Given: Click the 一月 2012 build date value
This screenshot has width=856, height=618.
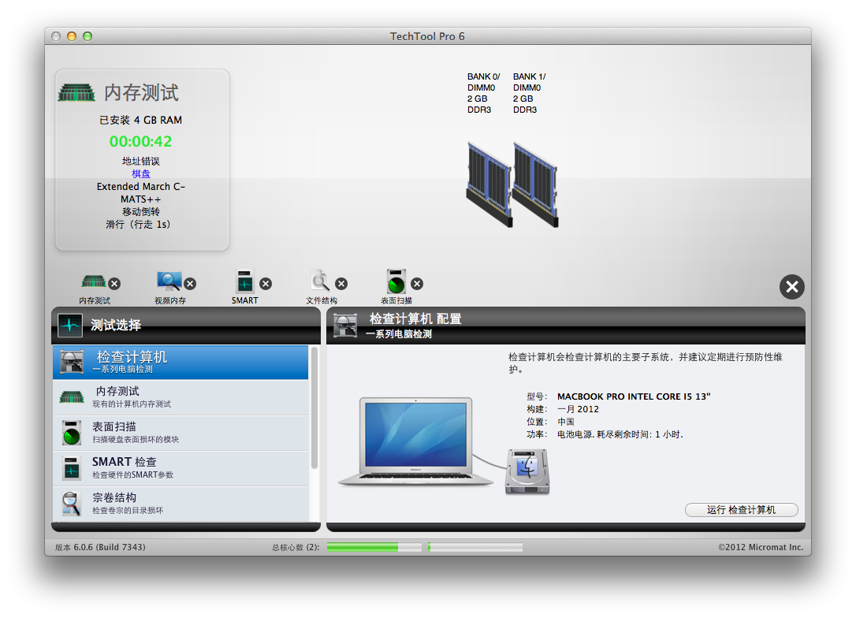Looking at the screenshot, I should click(x=578, y=409).
